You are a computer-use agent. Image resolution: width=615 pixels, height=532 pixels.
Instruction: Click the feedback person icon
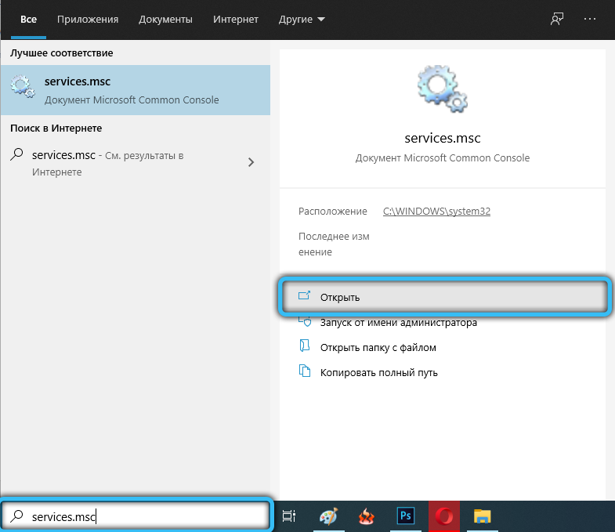557,19
